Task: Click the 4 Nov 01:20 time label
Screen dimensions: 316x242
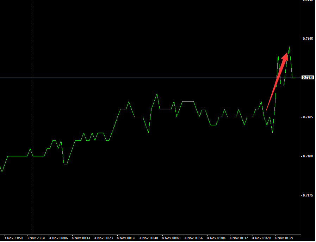Action: click(x=262, y=238)
